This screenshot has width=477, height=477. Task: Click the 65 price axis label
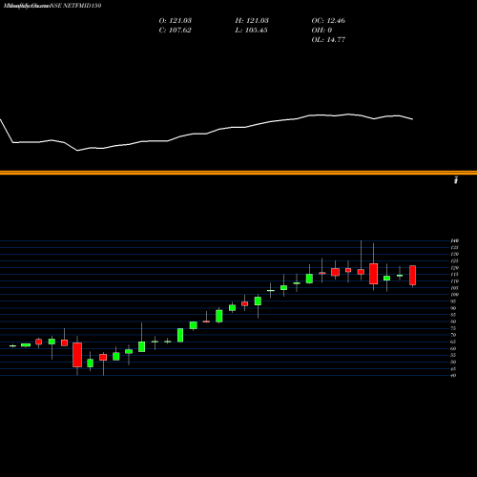point(453,342)
